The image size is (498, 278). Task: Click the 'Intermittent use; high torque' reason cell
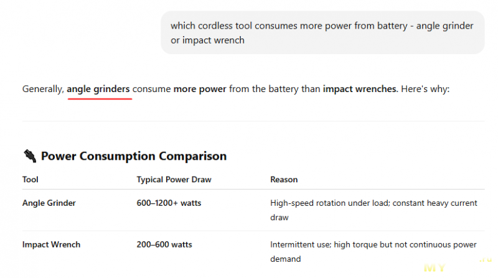373,252
